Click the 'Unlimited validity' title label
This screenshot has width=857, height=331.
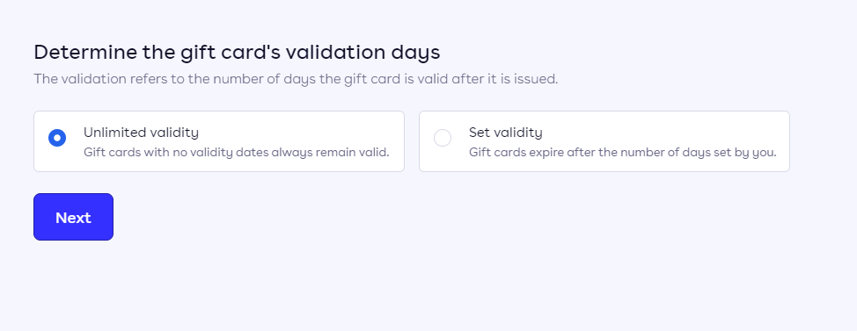click(141, 133)
